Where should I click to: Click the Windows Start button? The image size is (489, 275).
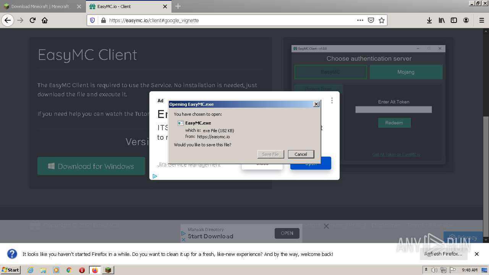coord(10,270)
